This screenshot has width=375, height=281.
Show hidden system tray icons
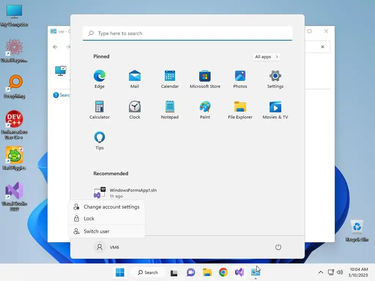321,272
